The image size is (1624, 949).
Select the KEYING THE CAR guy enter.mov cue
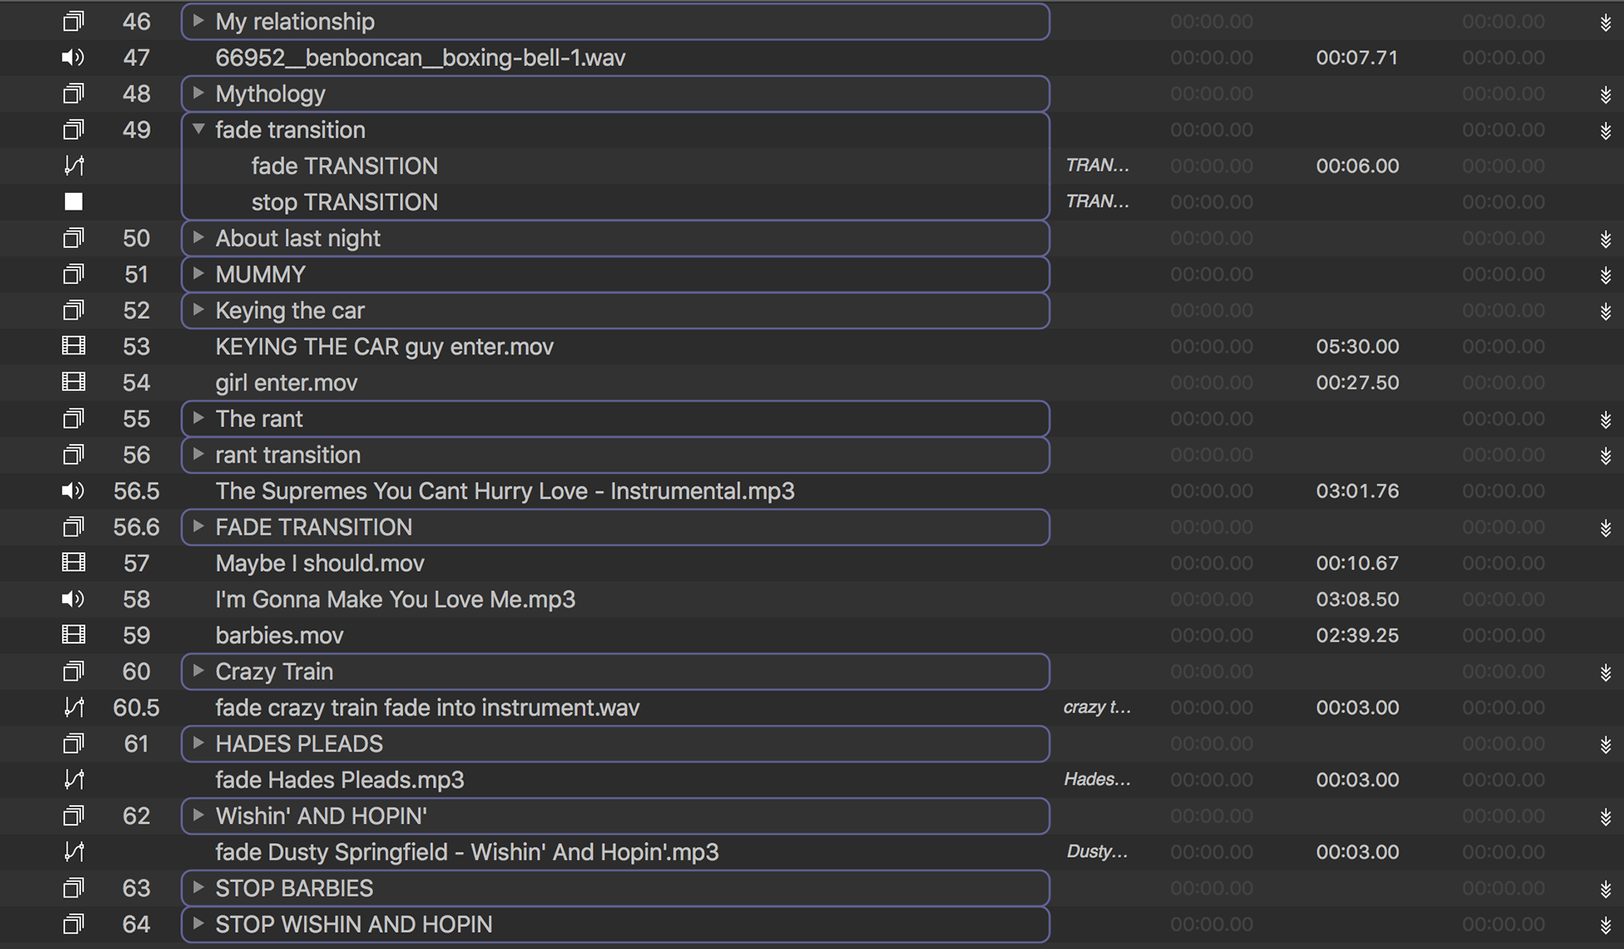pos(384,347)
